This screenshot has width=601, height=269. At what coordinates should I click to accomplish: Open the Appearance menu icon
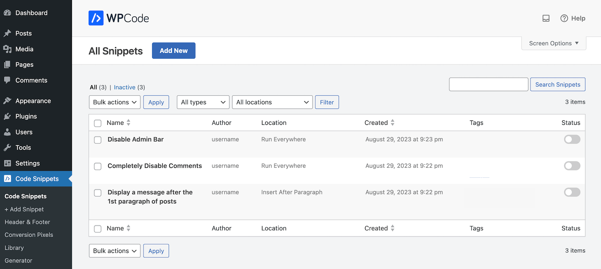point(8,100)
